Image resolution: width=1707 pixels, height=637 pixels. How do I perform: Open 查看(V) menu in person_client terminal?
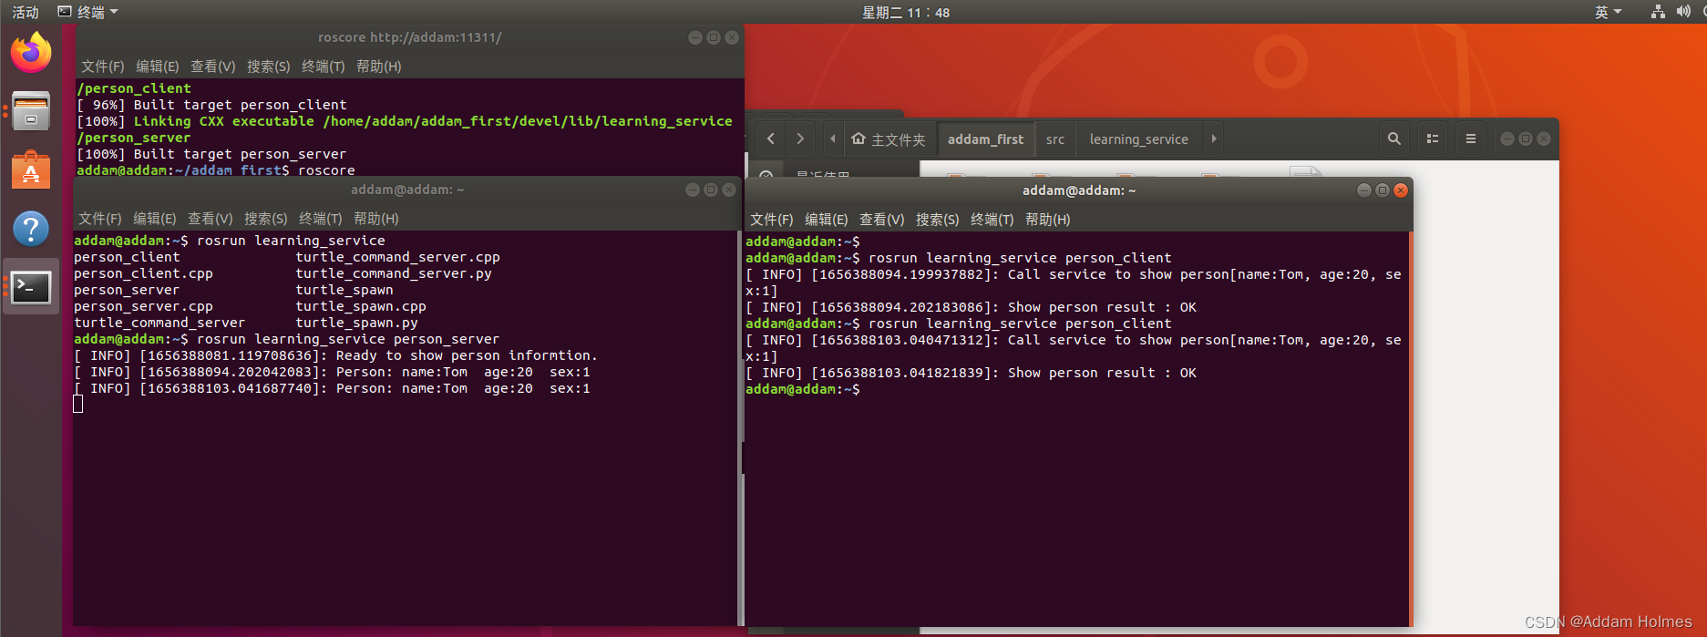point(881,220)
